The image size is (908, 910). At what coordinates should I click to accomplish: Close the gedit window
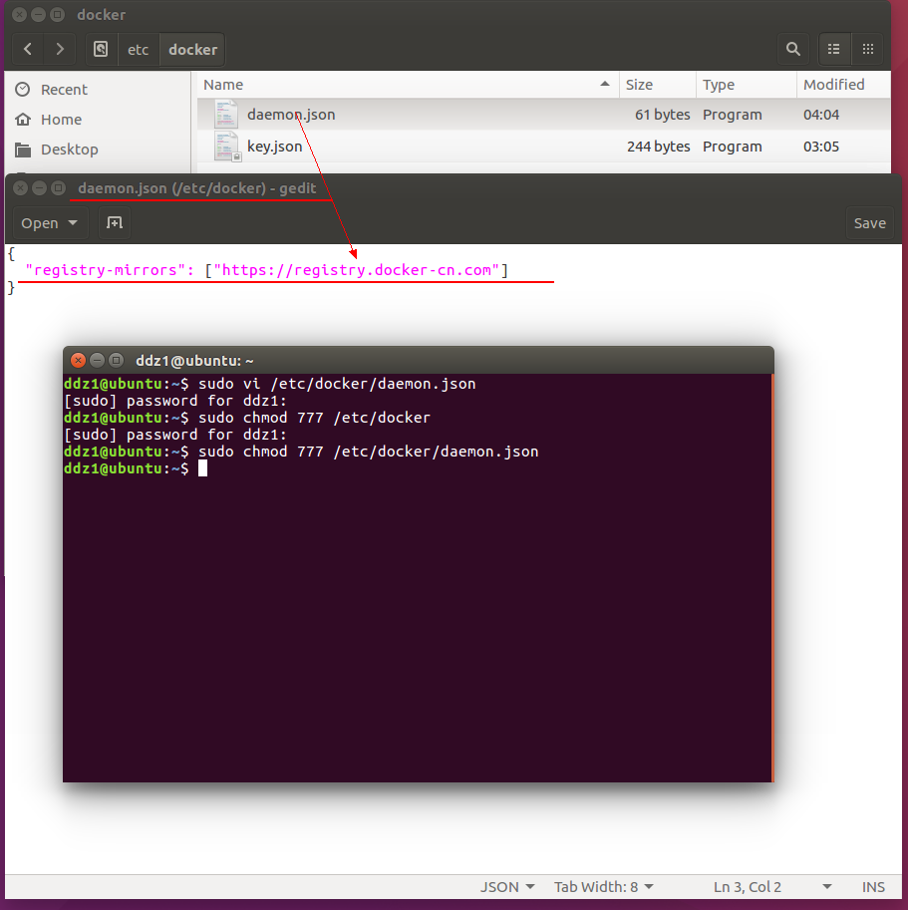[20, 188]
